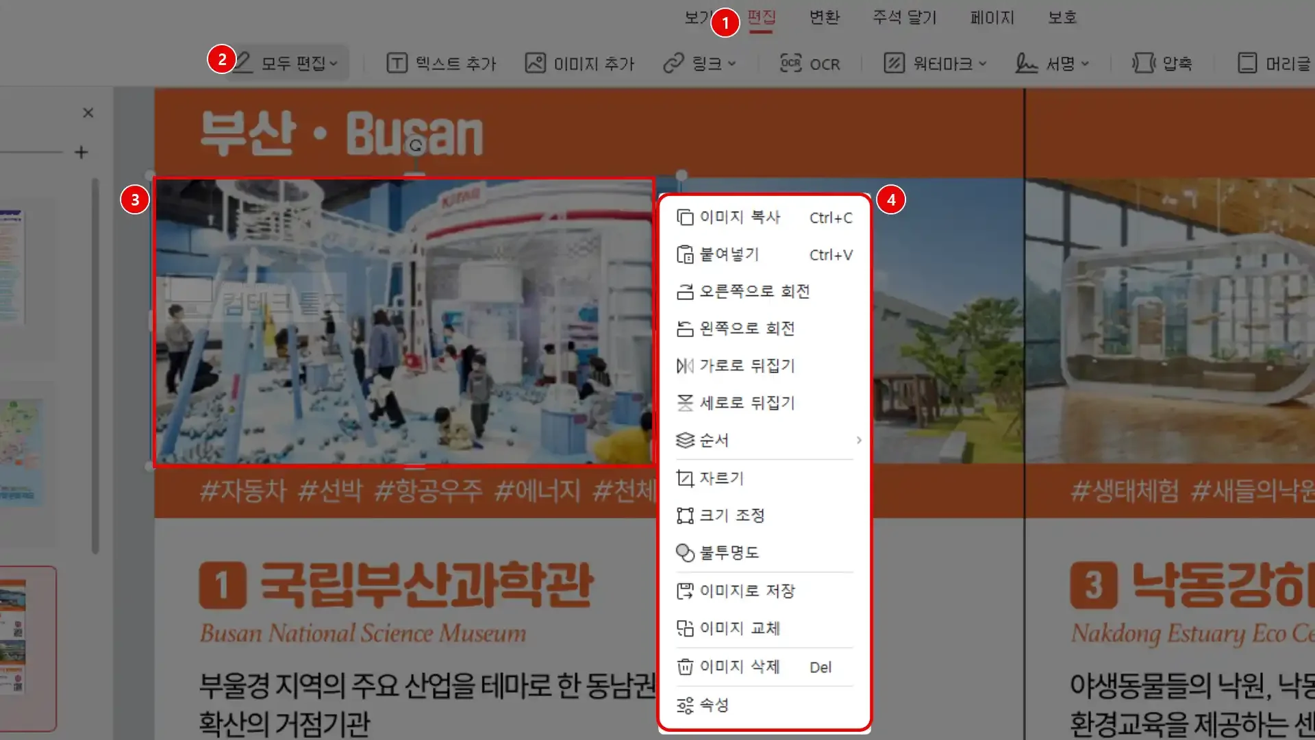The height and width of the screenshot is (740, 1315).
Task: Go to the 페이지 tab
Action: click(x=992, y=17)
